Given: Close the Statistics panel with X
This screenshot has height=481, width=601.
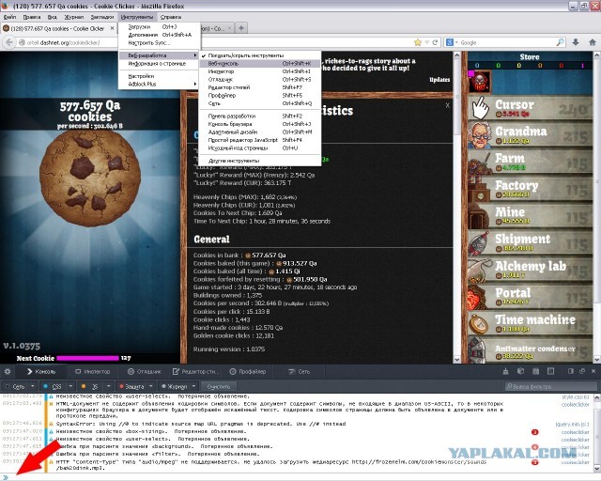Looking at the screenshot, I should click(447, 105).
